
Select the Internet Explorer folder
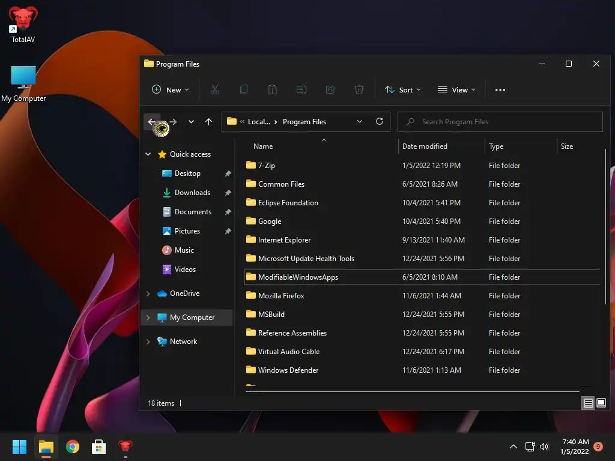pos(422,240)
